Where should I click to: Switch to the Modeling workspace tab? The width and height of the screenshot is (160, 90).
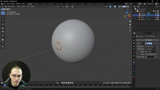click(36, 4)
